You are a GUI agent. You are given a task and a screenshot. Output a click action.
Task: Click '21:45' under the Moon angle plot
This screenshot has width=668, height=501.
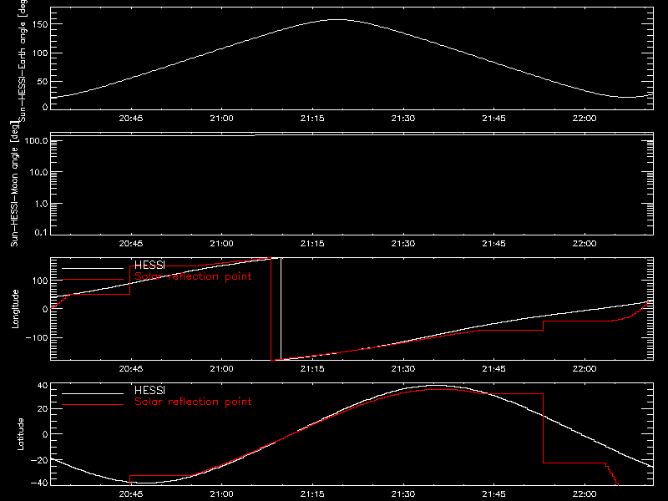pos(493,244)
